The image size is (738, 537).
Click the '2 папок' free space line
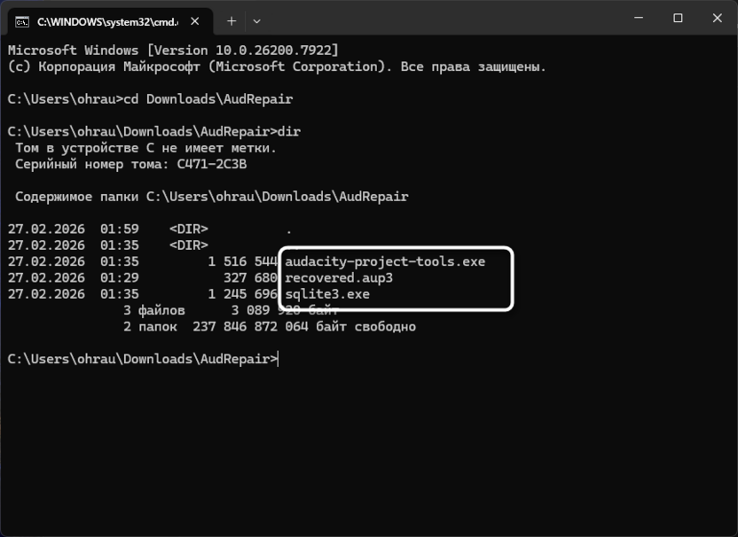(x=270, y=327)
